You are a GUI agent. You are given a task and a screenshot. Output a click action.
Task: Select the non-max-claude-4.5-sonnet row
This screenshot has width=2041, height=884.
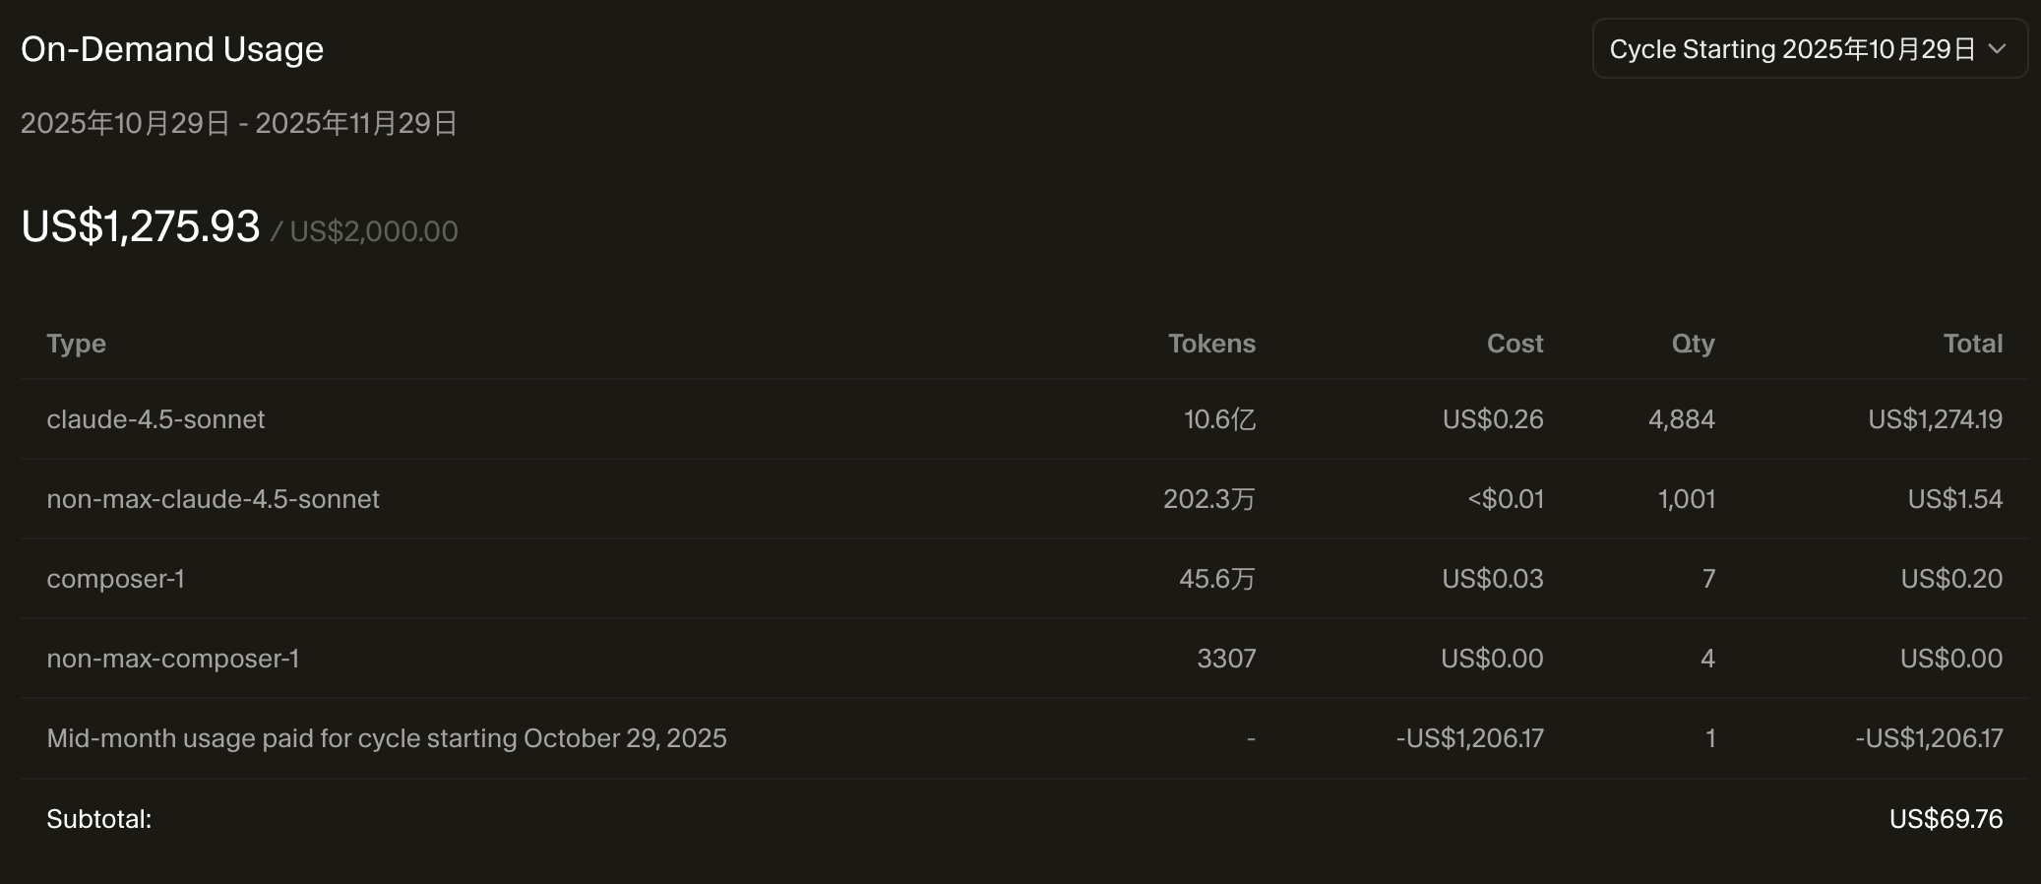pos(213,499)
